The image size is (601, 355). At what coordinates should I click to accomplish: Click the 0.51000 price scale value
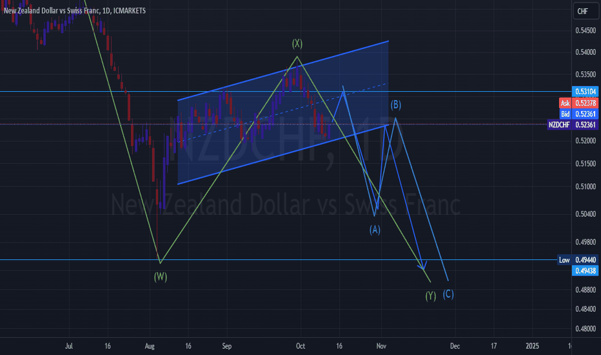click(586, 187)
